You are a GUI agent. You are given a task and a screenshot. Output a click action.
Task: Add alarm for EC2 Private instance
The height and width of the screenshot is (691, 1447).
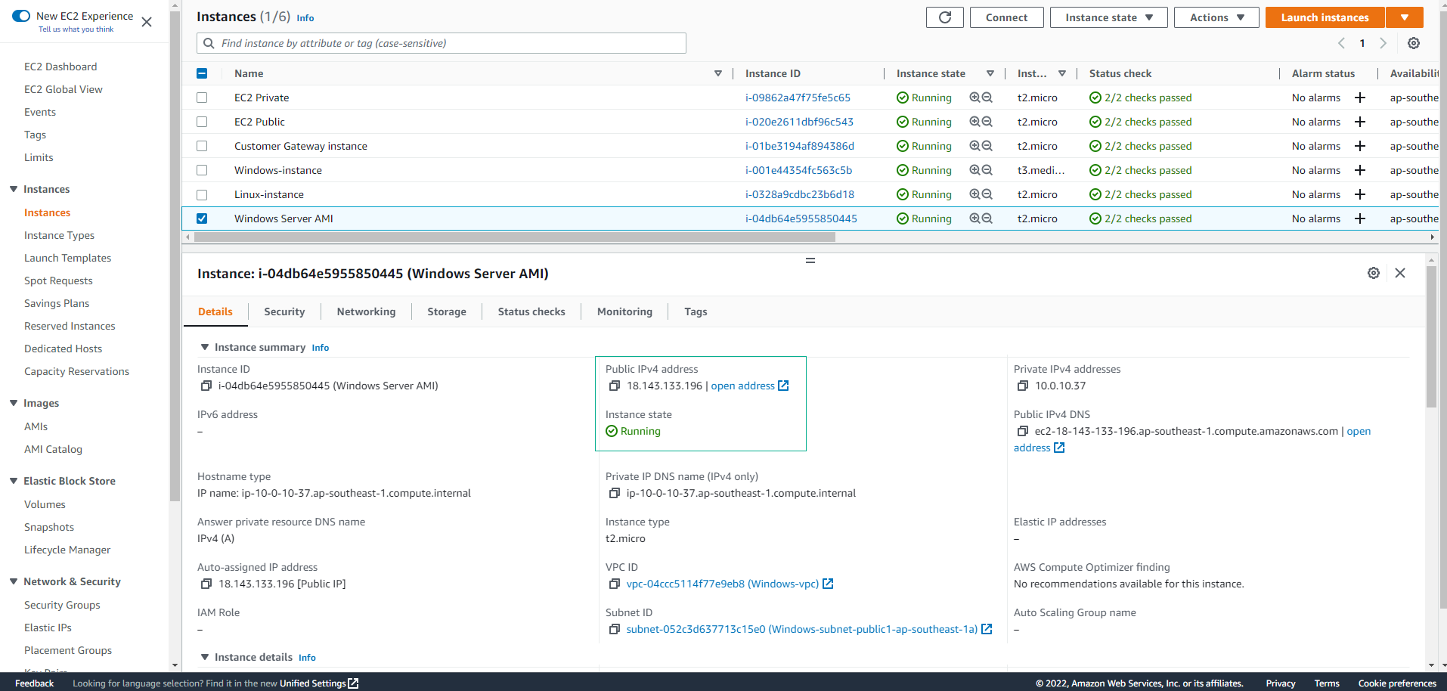tap(1359, 98)
